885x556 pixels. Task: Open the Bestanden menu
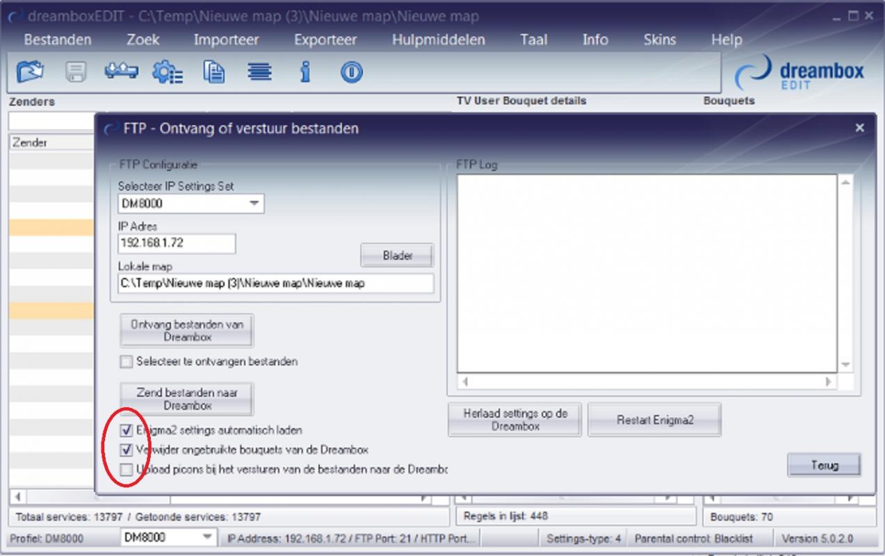[x=58, y=40]
